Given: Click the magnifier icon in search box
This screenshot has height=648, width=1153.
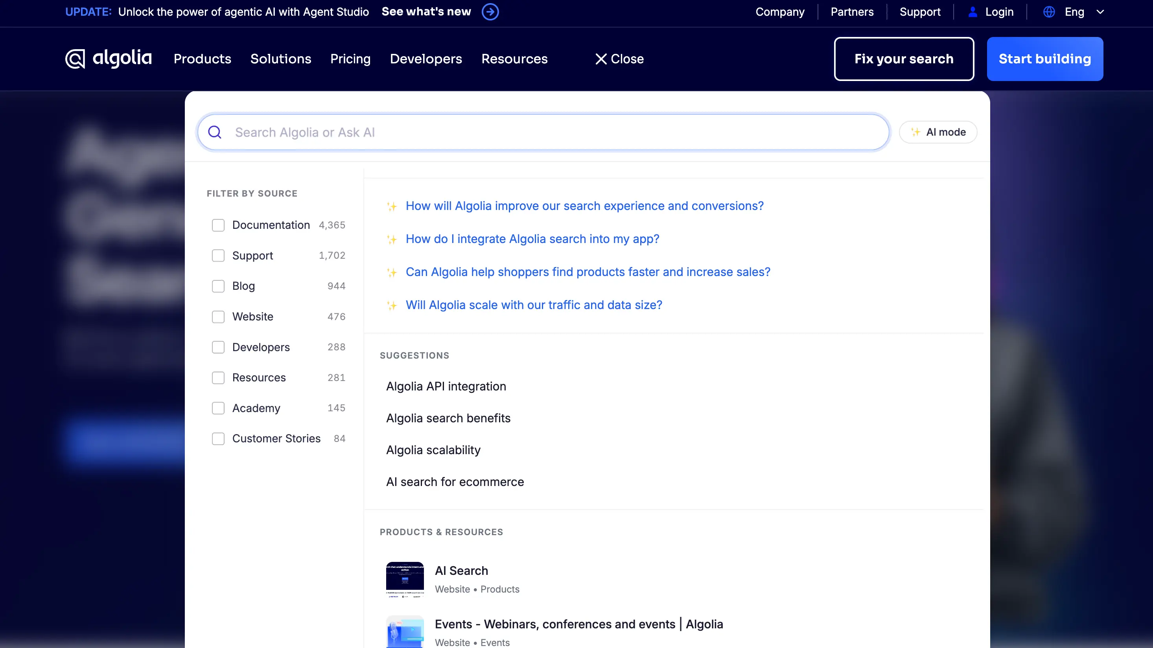Looking at the screenshot, I should pos(215,132).
